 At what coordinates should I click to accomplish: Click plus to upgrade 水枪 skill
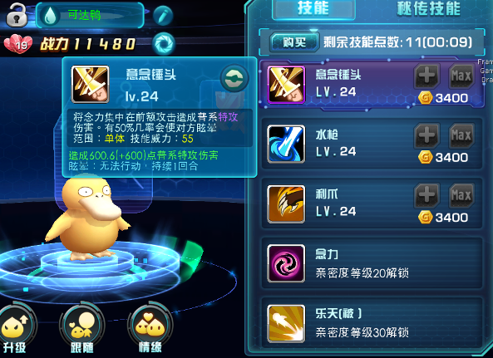(426, 135)
